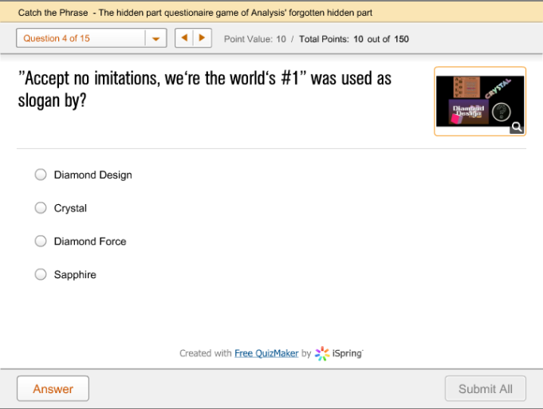Go to the previous question arrow
The width and height of the screenshot is (543, 409).
tap(184, 37)
